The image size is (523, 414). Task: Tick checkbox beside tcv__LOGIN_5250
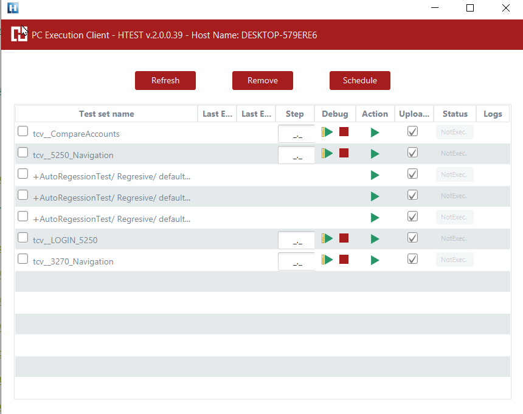point(23,238)
